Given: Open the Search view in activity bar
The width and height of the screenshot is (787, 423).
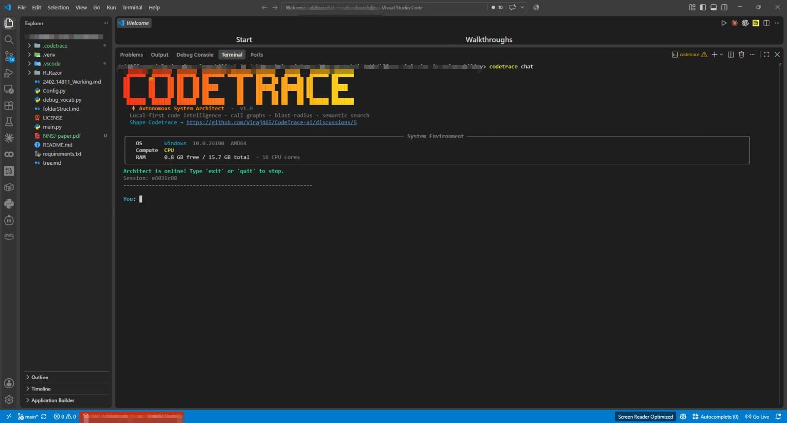Looking at the screenshot, I should click(9, 40).
